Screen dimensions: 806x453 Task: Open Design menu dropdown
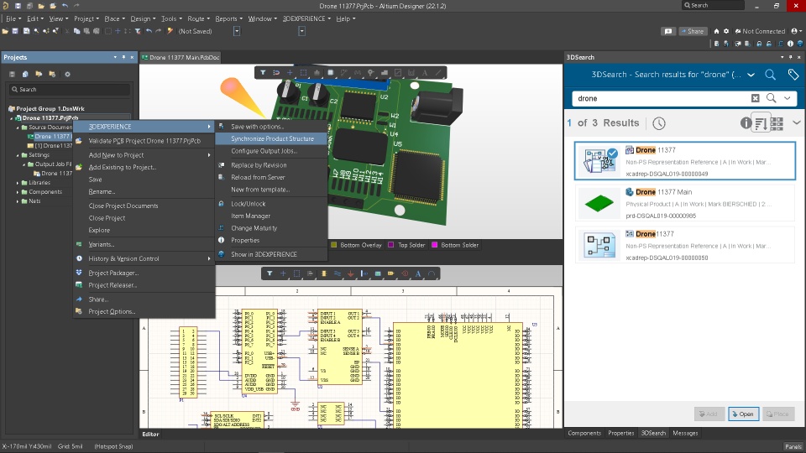coord(143,18)
